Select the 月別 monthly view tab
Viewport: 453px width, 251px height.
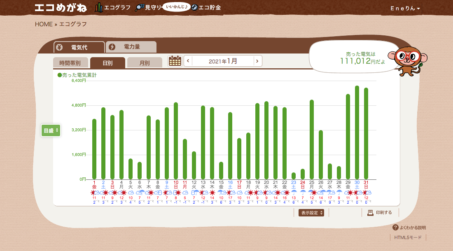pyautogui.click(x=145, y=63)
